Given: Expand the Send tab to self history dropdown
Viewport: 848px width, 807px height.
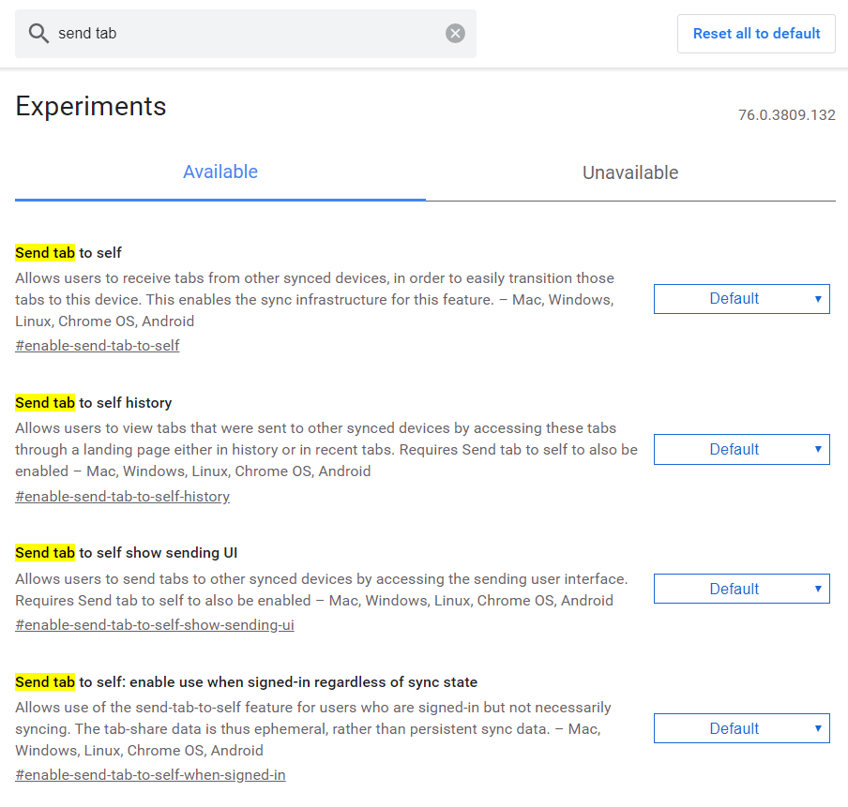Looking at the screenshot, I should point(741,449).
